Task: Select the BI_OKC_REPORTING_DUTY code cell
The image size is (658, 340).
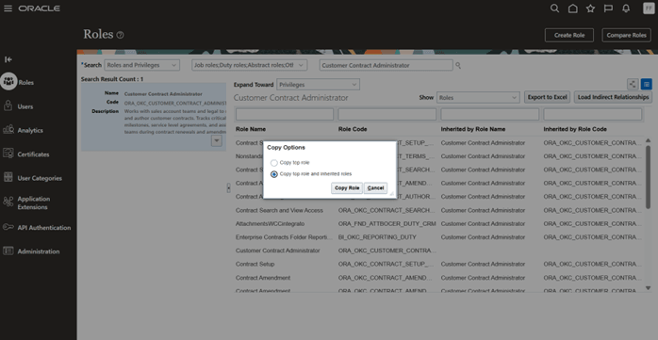Action: pyautogui.click(x=377, y=236)
